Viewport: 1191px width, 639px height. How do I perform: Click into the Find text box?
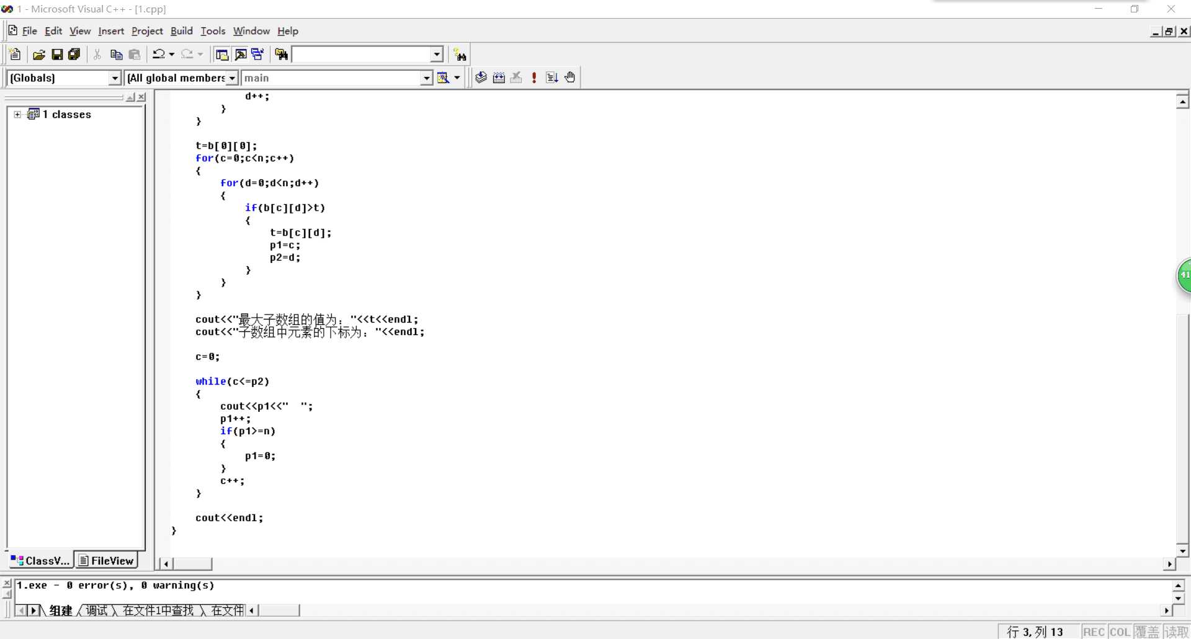tap(362, 55)
